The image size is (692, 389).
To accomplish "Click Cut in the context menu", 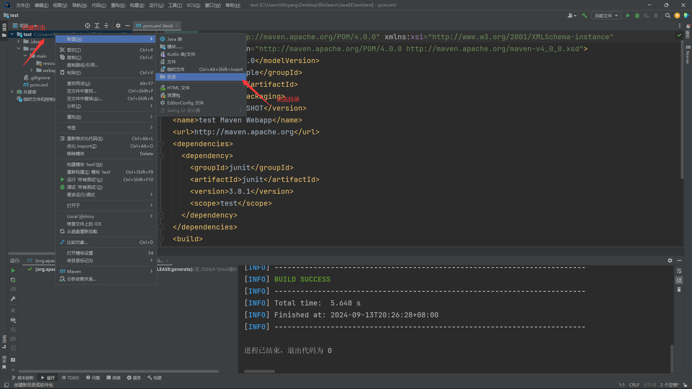I will [106, 50].
